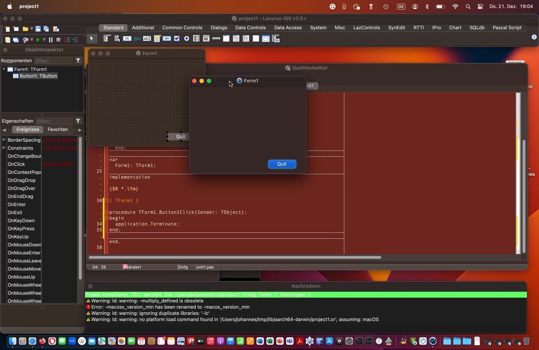Pick the TButton 'Ok' component icon

pyautogui.click(x=127, y=39)
